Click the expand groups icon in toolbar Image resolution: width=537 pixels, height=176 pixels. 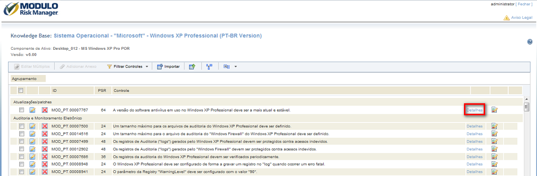[x=226, y=66]
